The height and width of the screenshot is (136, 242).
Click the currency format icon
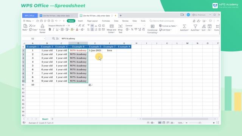pos(127,29)
